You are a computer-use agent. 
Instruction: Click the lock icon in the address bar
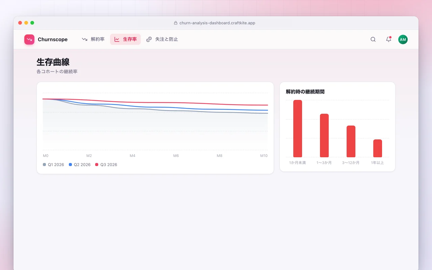175,23
